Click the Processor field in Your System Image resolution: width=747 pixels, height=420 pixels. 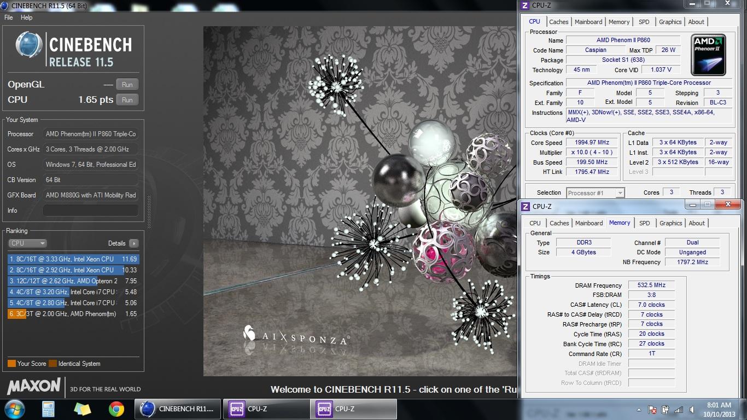[x=90, y=134]
